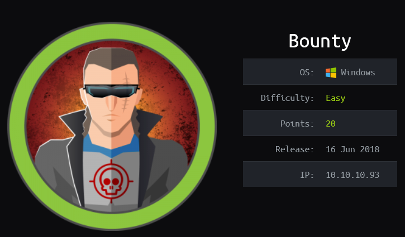
Task: Click the Bounty title text
Action: [320, 42]
